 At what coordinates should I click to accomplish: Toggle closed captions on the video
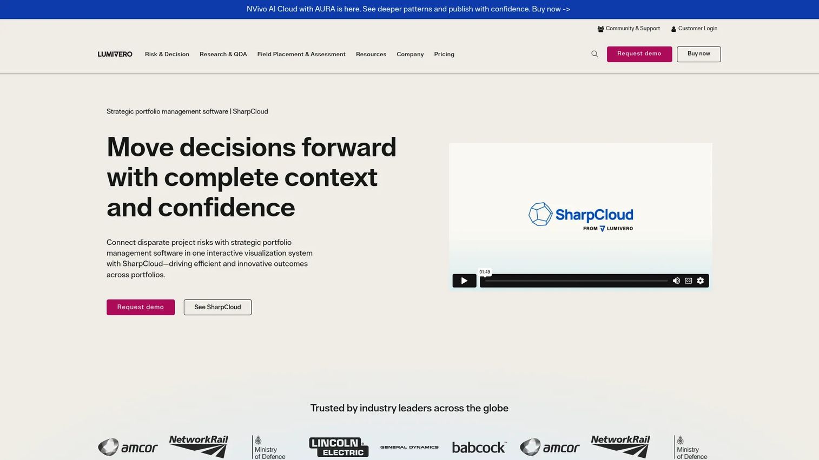click(688, 281)
